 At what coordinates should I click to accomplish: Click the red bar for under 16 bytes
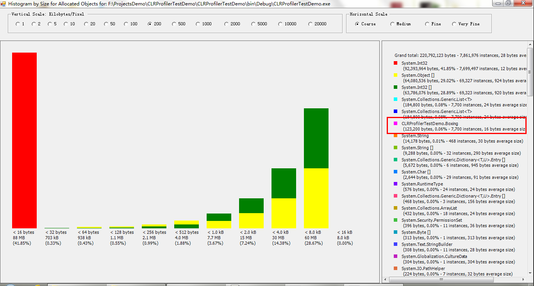pos(24,140)
